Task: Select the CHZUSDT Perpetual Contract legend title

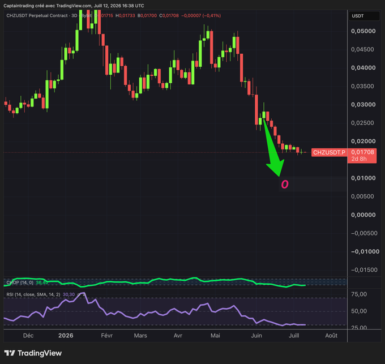Action: tap(38, 15)
